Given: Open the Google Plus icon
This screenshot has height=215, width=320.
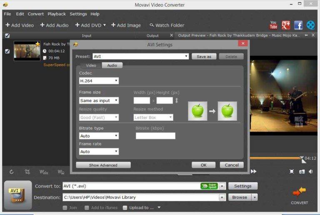Looking at the screenshot, I should pos(286,25).
